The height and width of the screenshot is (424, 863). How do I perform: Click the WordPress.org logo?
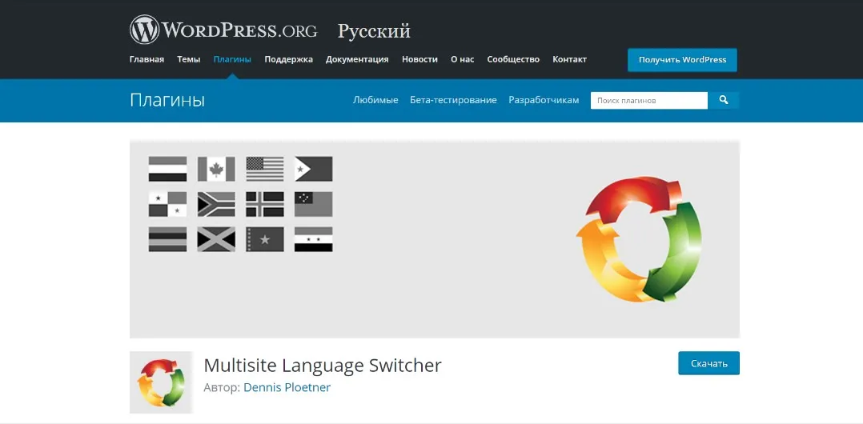click(x=223, y=30)
